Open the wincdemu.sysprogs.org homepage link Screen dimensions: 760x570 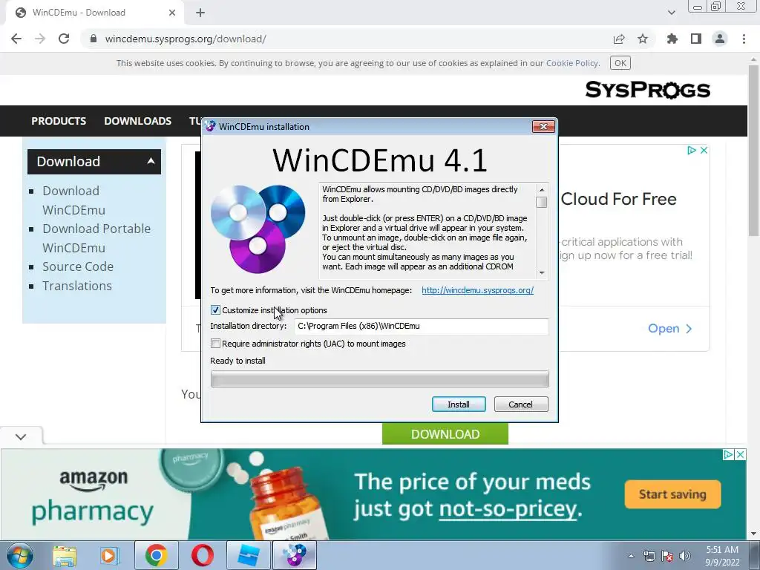(x=477, y=290)
